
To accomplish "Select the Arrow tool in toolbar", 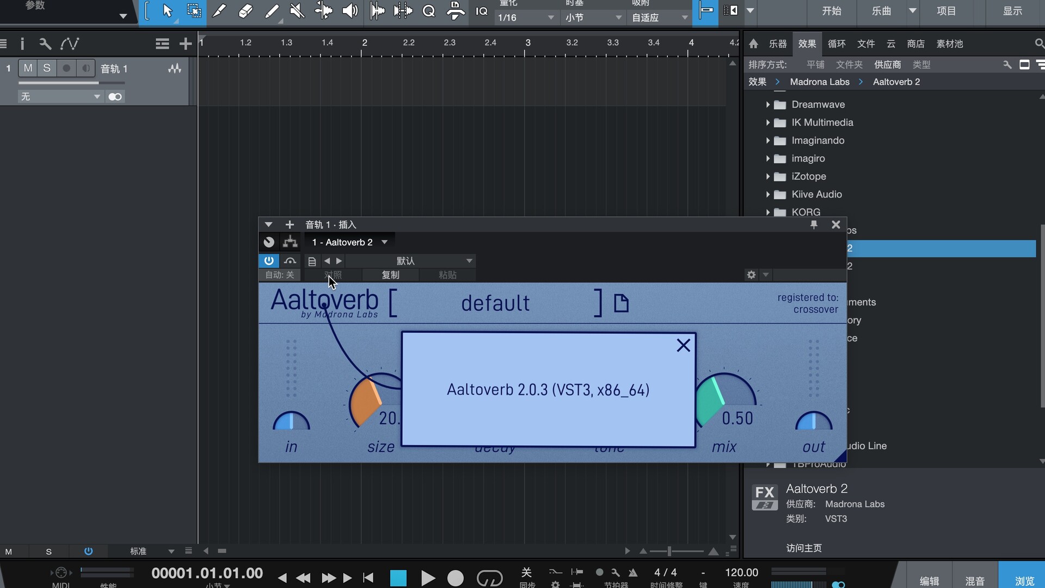I will coord(167,11).
